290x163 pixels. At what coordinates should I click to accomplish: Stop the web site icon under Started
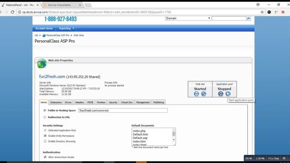pos(203,94)
